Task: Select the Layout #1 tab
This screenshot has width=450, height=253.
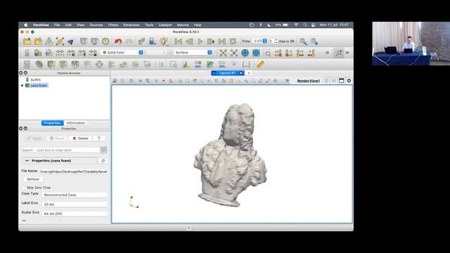Action: click(227, 73)
